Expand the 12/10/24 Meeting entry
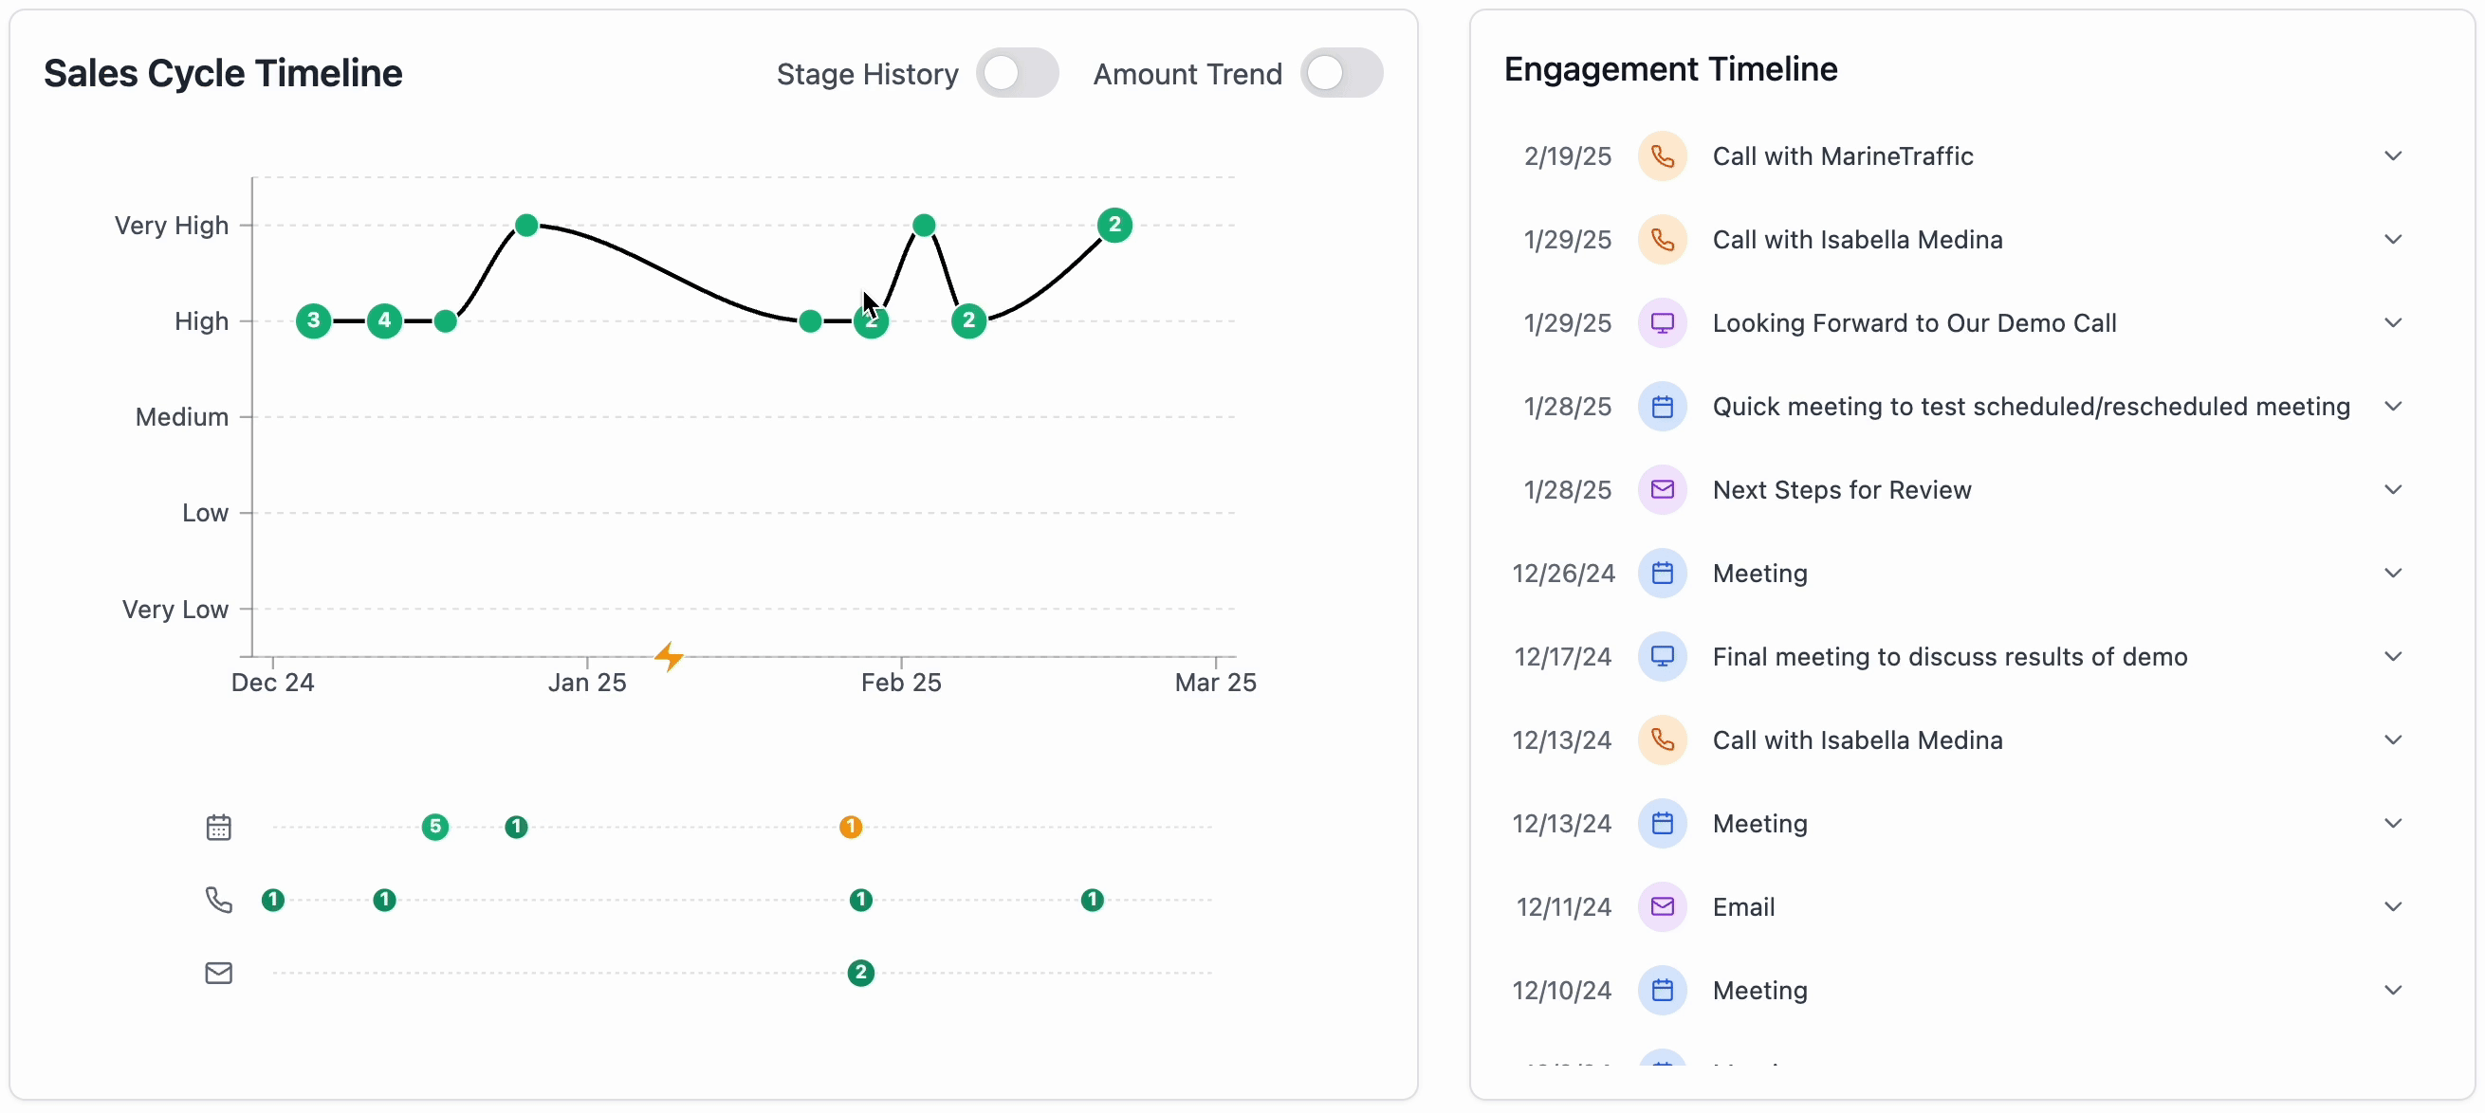 [2394, 991]
